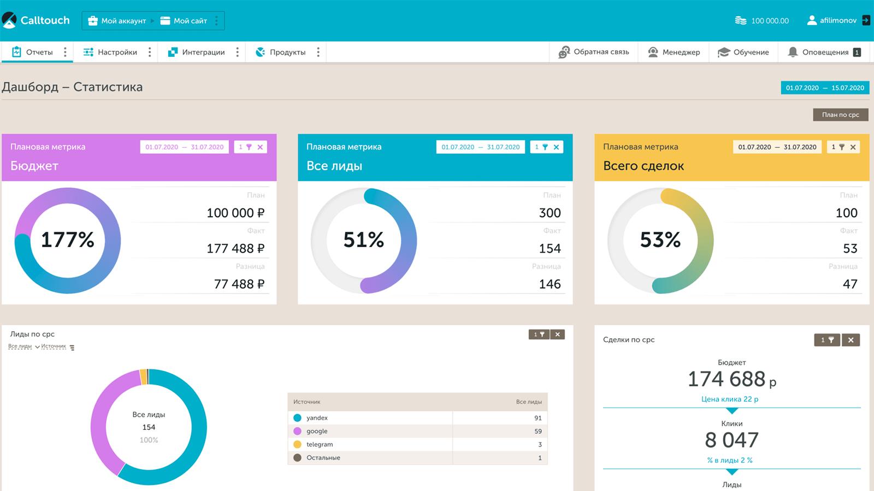Open the filter of the Сделки по срс widget
Image resolution: width=874 pixels, height=491 pixels.
[x=827, y=340]
